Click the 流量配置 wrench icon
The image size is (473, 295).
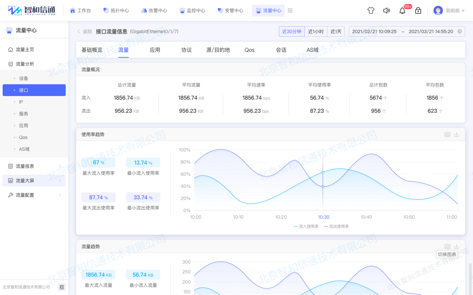click(10, 195)
